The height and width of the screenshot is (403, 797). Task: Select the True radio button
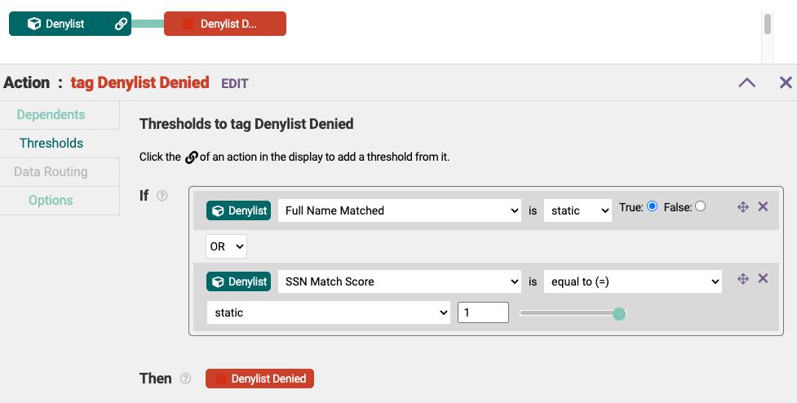pyautogui.click(x=652, y=206)
